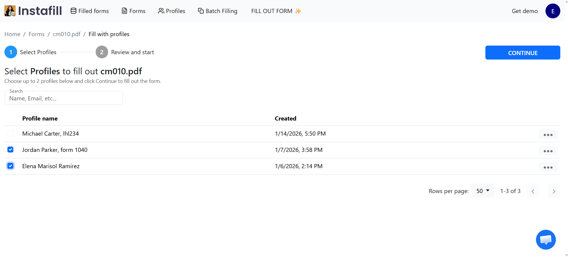Image resolution: width=568 pixels, height=257 pixels.
Task: Click the CONTINUE button
Action: (x=523, y=53)
